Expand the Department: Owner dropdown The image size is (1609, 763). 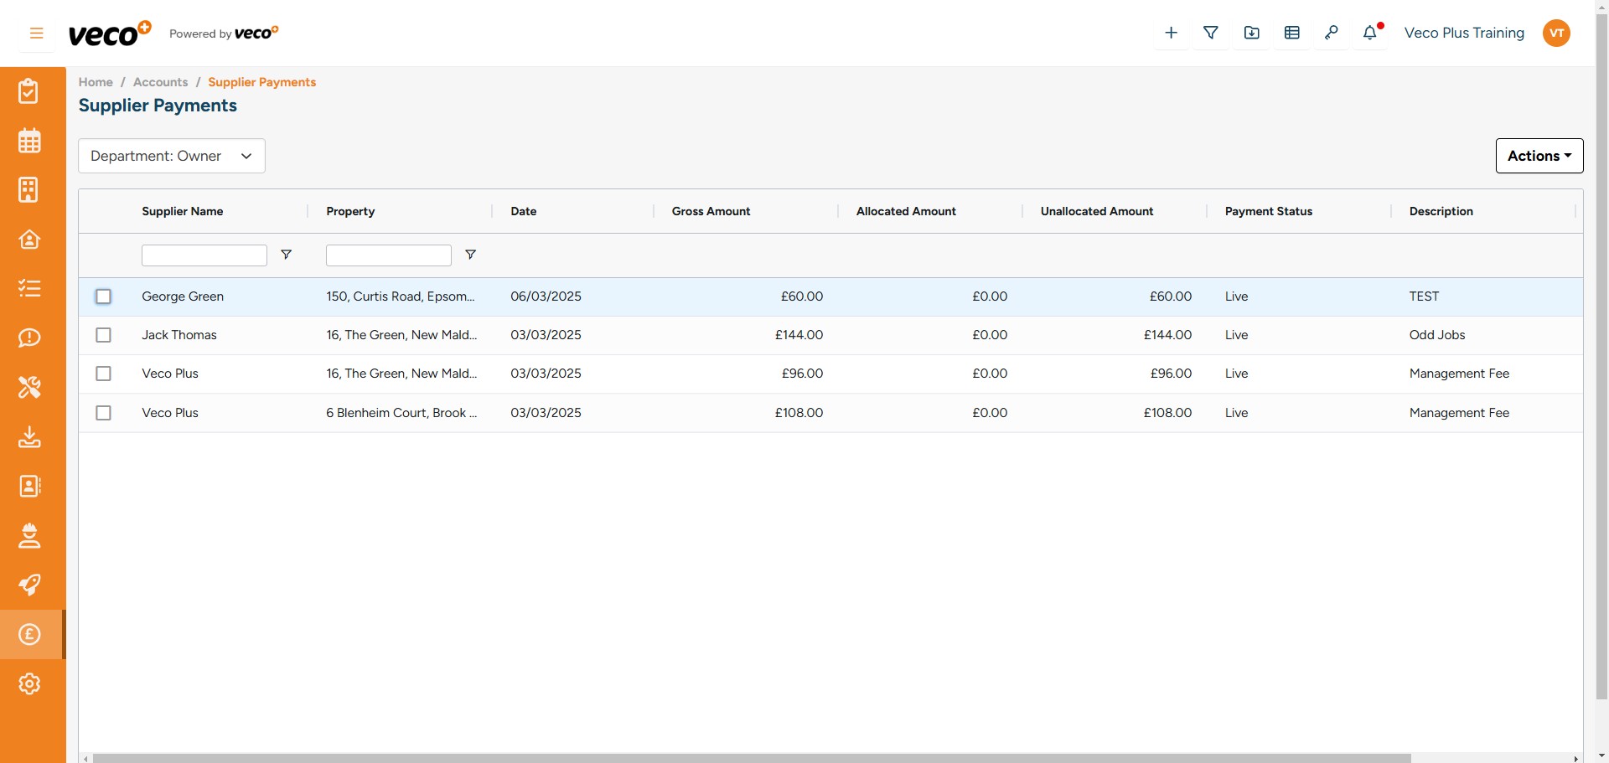coord(172,156)
